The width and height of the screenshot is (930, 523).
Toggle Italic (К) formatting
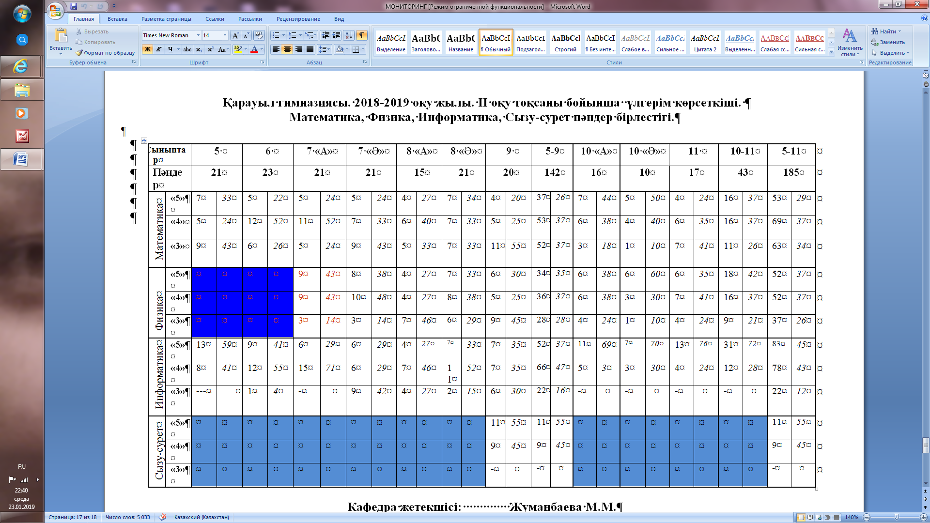click(158, 49)
